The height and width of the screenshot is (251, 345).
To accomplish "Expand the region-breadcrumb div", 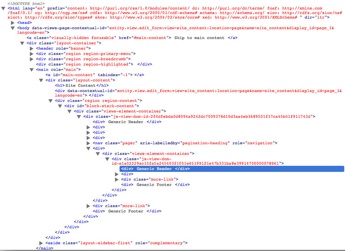I will coord(32,59).
